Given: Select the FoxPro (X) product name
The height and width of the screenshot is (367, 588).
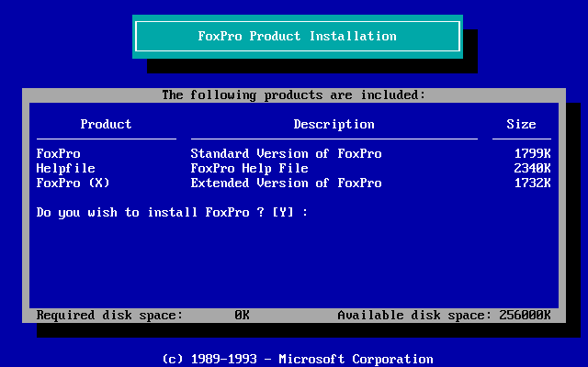Looking at the screenshot, I should point(73,183).
